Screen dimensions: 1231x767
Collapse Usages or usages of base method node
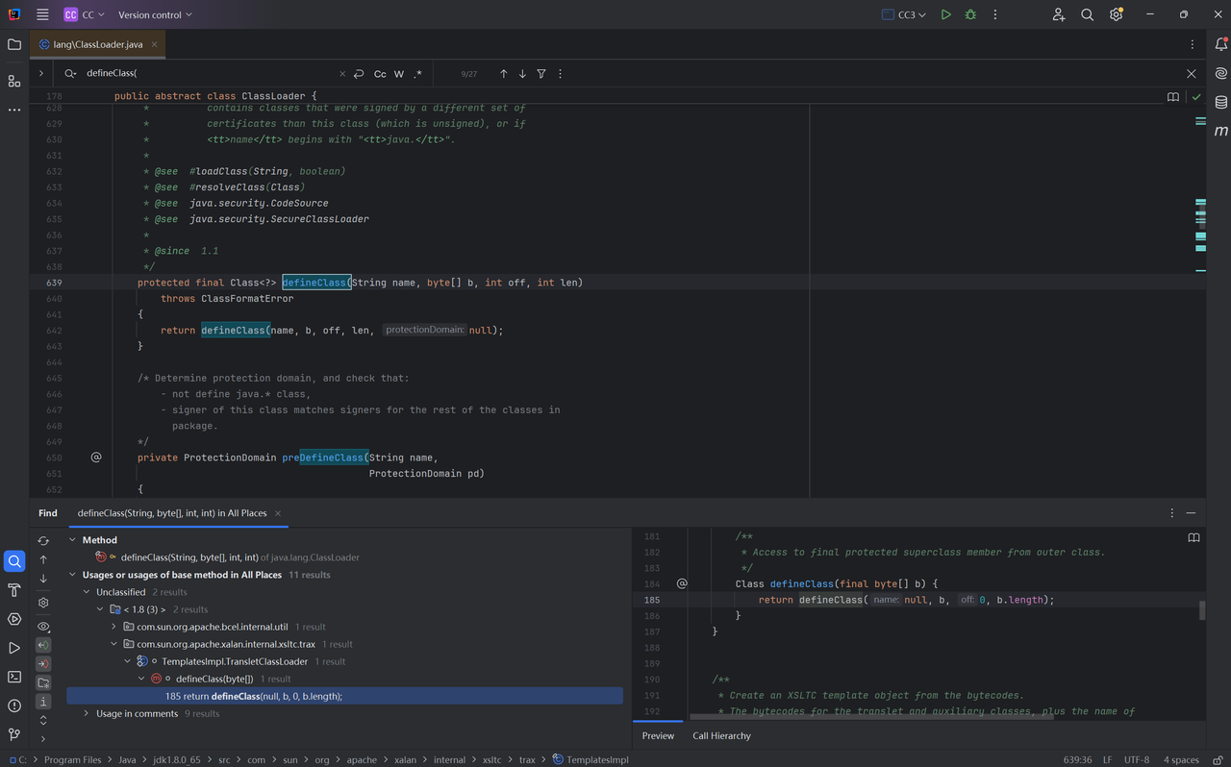[x=72, y=575]
